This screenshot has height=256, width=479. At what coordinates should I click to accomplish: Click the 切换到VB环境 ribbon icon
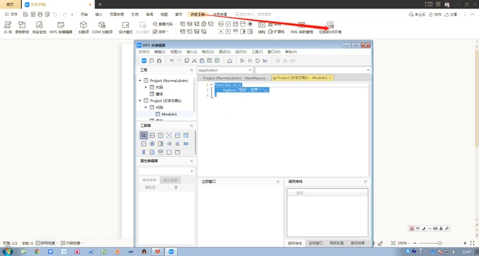(330, 25)
